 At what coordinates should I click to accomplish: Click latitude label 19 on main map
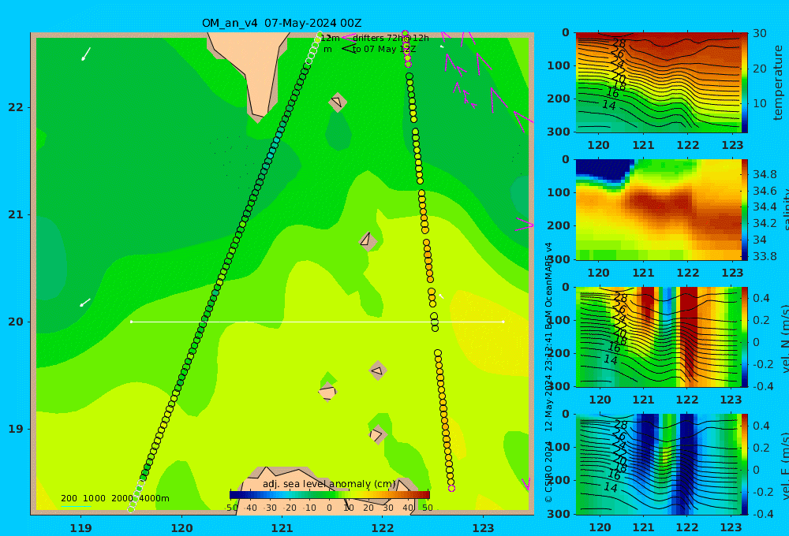(x=15, y=429)
